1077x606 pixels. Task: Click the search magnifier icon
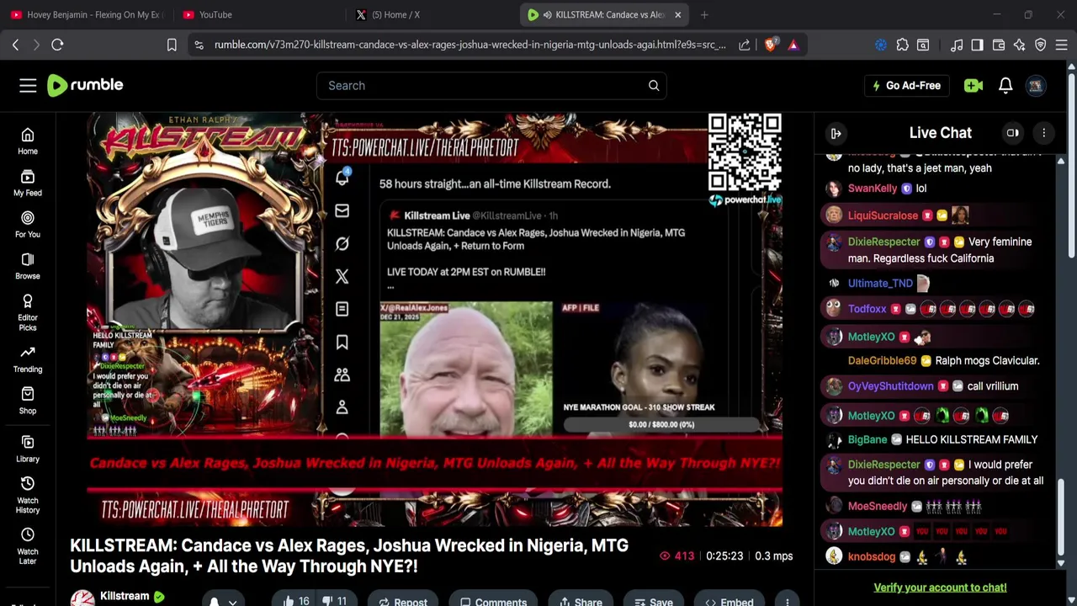(x=654, y=85)
